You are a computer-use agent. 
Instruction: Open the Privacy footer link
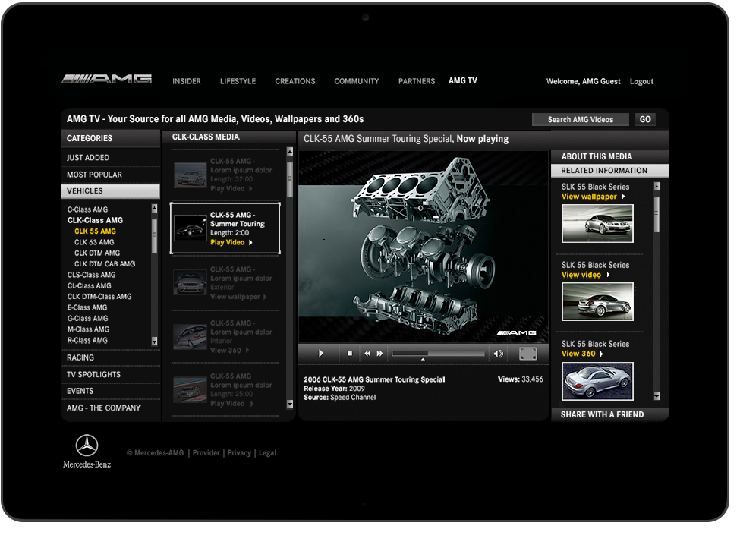pyautogui.click(x=239, y=453)
